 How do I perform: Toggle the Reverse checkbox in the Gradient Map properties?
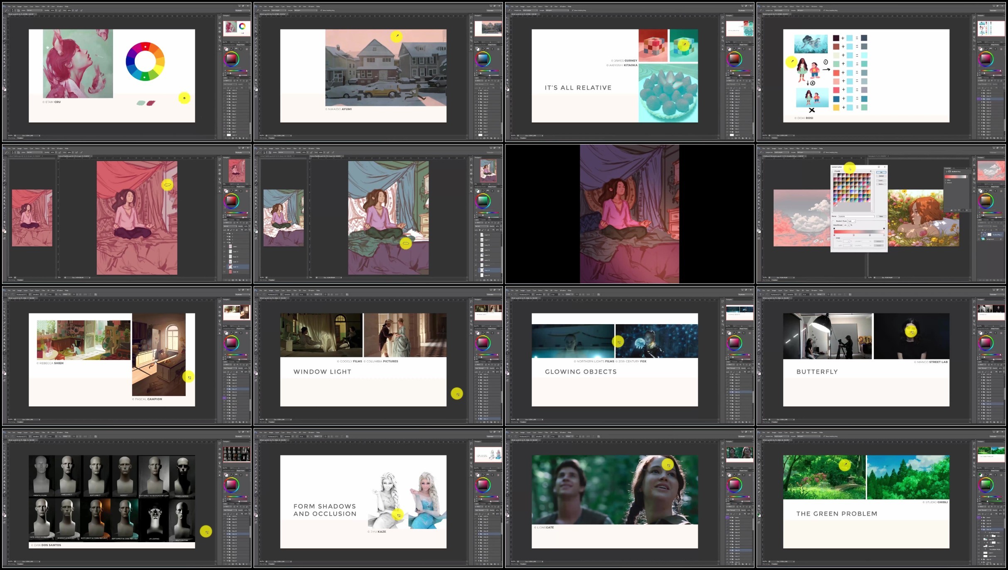tap(945, 183)
